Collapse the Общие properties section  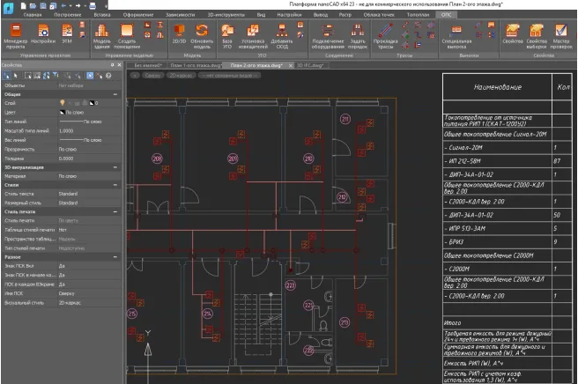(116, 95)
